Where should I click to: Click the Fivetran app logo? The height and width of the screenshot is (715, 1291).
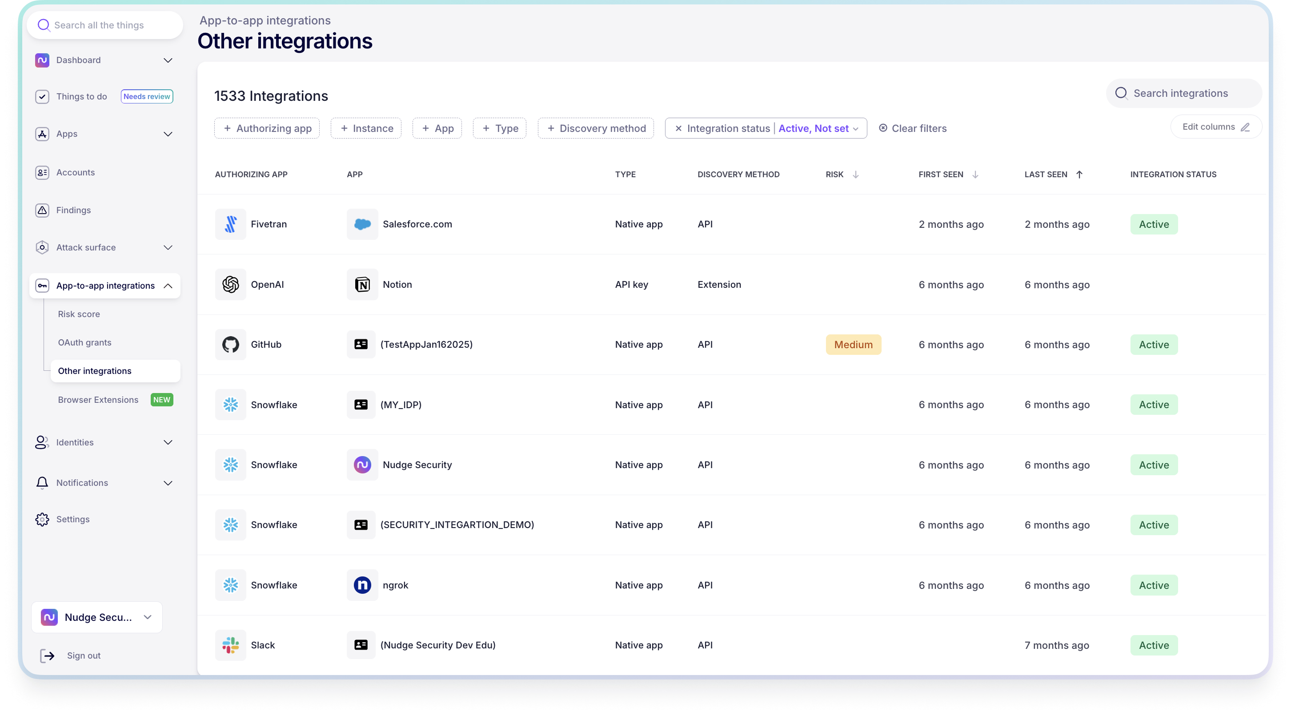click(x=231, y=224)
